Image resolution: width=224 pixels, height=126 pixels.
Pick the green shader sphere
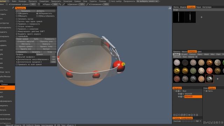pos(193,71)
